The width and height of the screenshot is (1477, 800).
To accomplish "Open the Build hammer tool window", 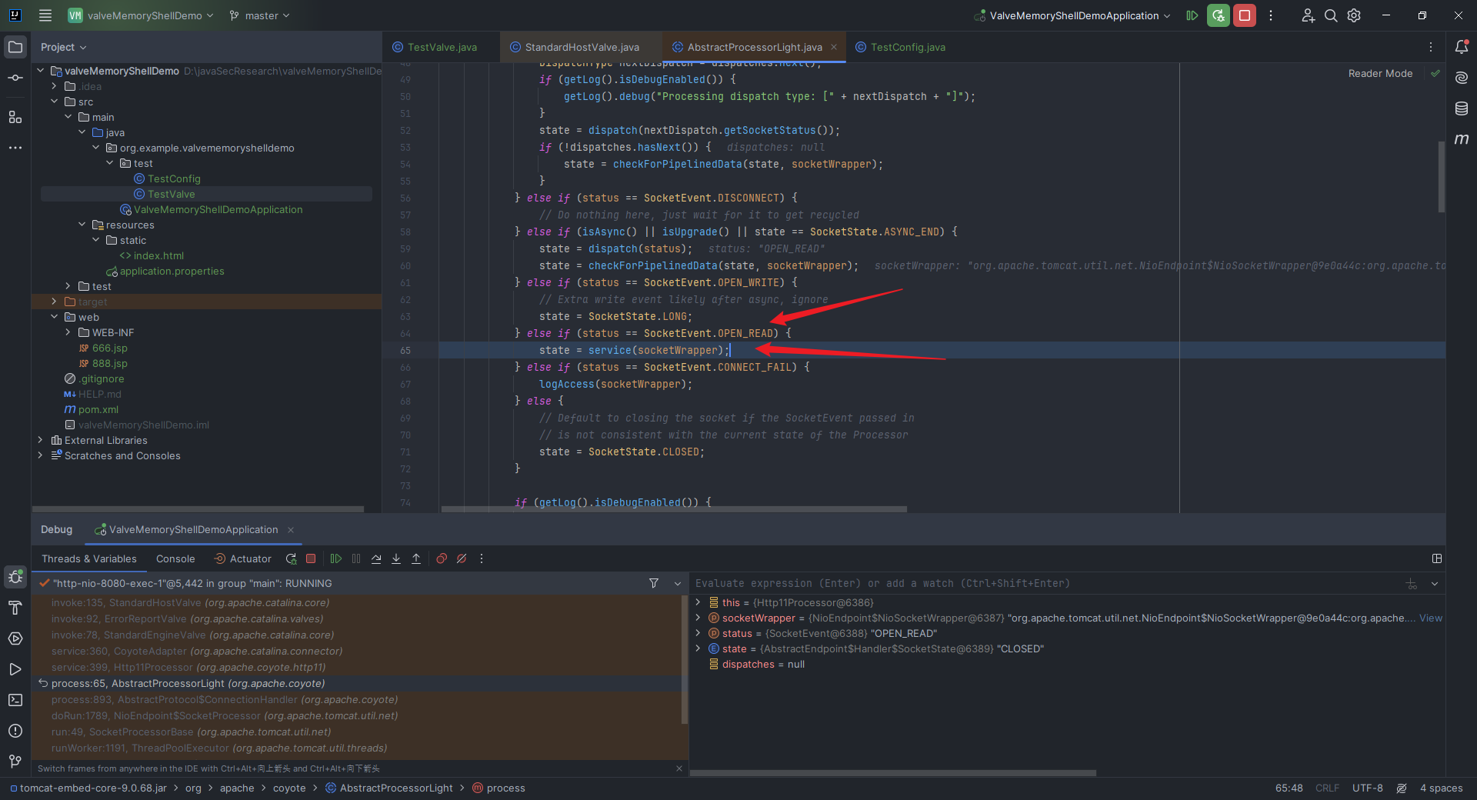I will click(x=15, y=608).
